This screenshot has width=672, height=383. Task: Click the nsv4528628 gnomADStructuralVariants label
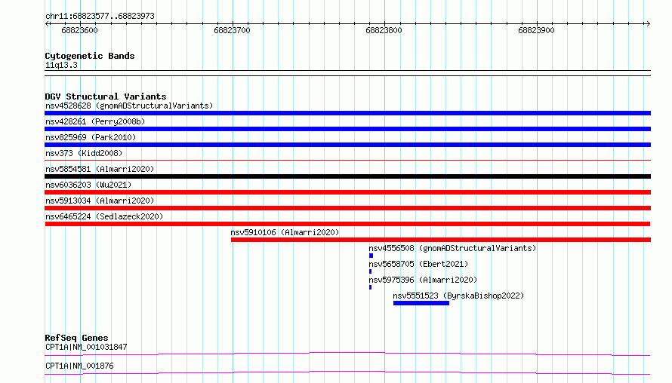click(129, 106)
